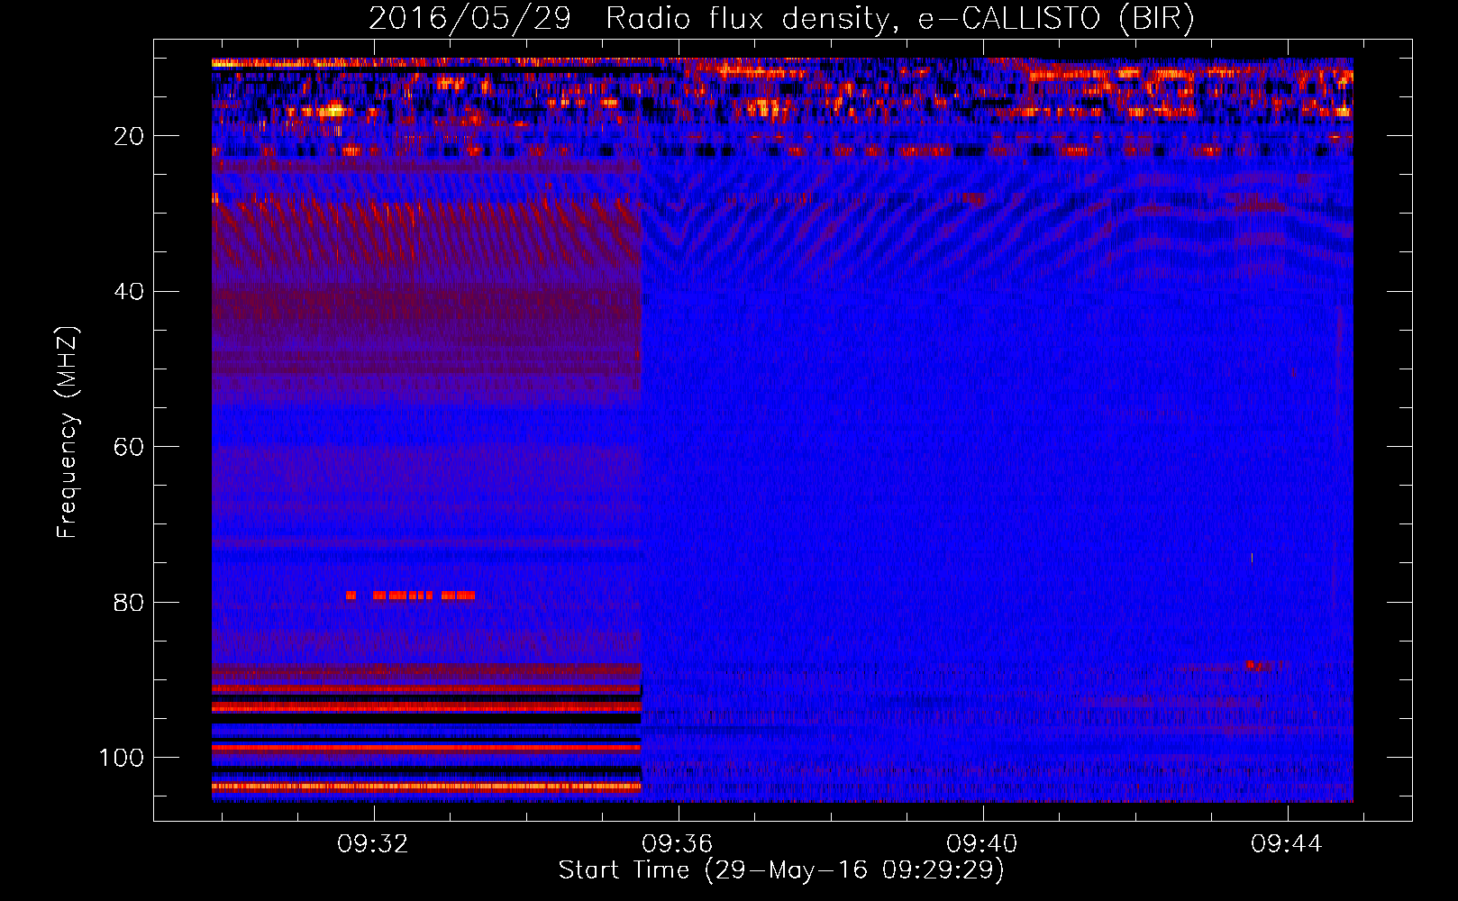1458x901 pixels.
Task: Click the '60' frequency tick label
Action: 130,447
